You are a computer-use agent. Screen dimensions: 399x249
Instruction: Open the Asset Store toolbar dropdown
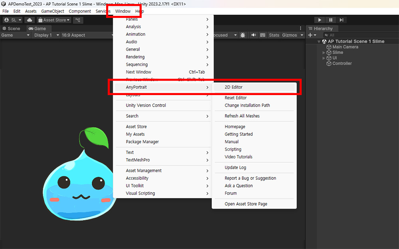click(54, 20)
